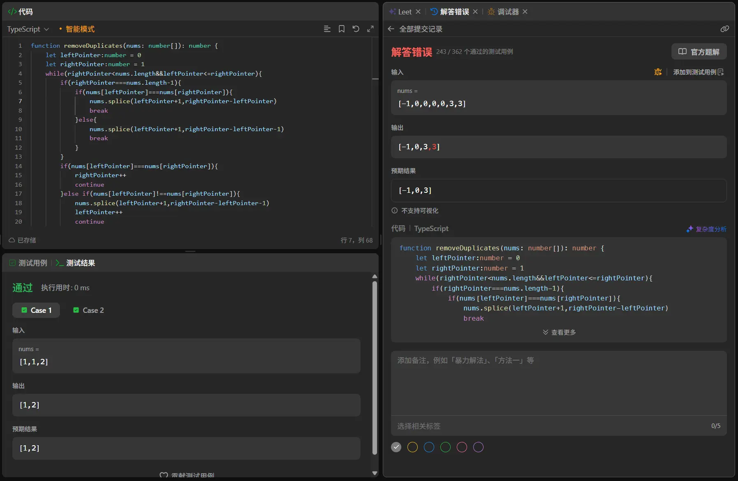The height and width of the screenshot is (481, 738).
Task: Go back using the arrow beside 全部提交记录
Action: click(x=391, y=29)
